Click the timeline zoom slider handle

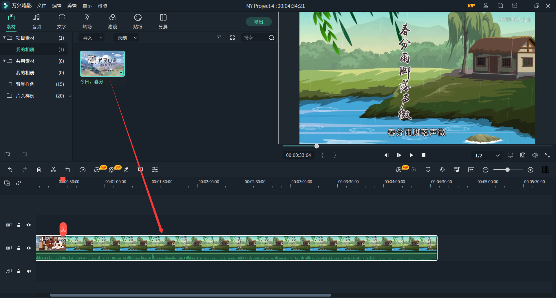pos(507,170)
